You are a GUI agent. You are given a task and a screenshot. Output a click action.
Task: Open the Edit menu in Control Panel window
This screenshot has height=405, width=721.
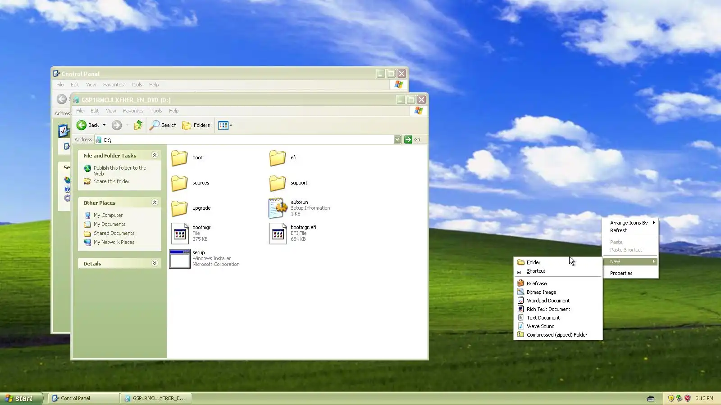click(75, 85)
